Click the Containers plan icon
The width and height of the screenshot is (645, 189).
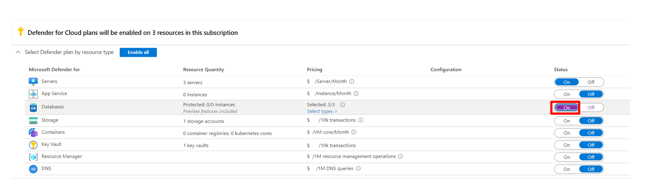(x=33, y=133)
